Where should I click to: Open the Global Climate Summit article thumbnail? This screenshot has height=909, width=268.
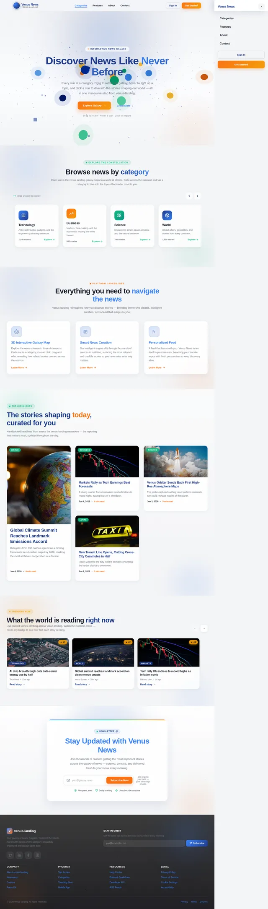pos(39,484)
